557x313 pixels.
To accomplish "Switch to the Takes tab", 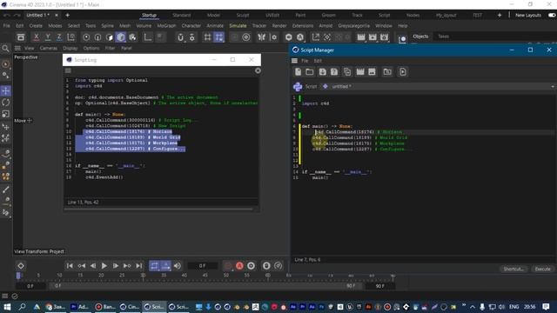I will (443, 37).
